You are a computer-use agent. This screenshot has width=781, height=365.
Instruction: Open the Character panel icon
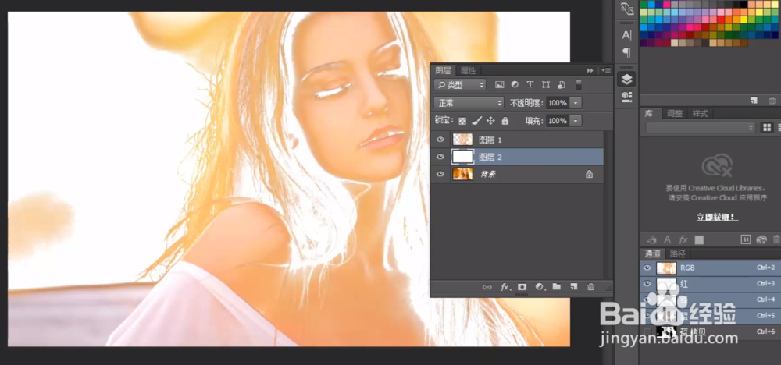[626, 35]
